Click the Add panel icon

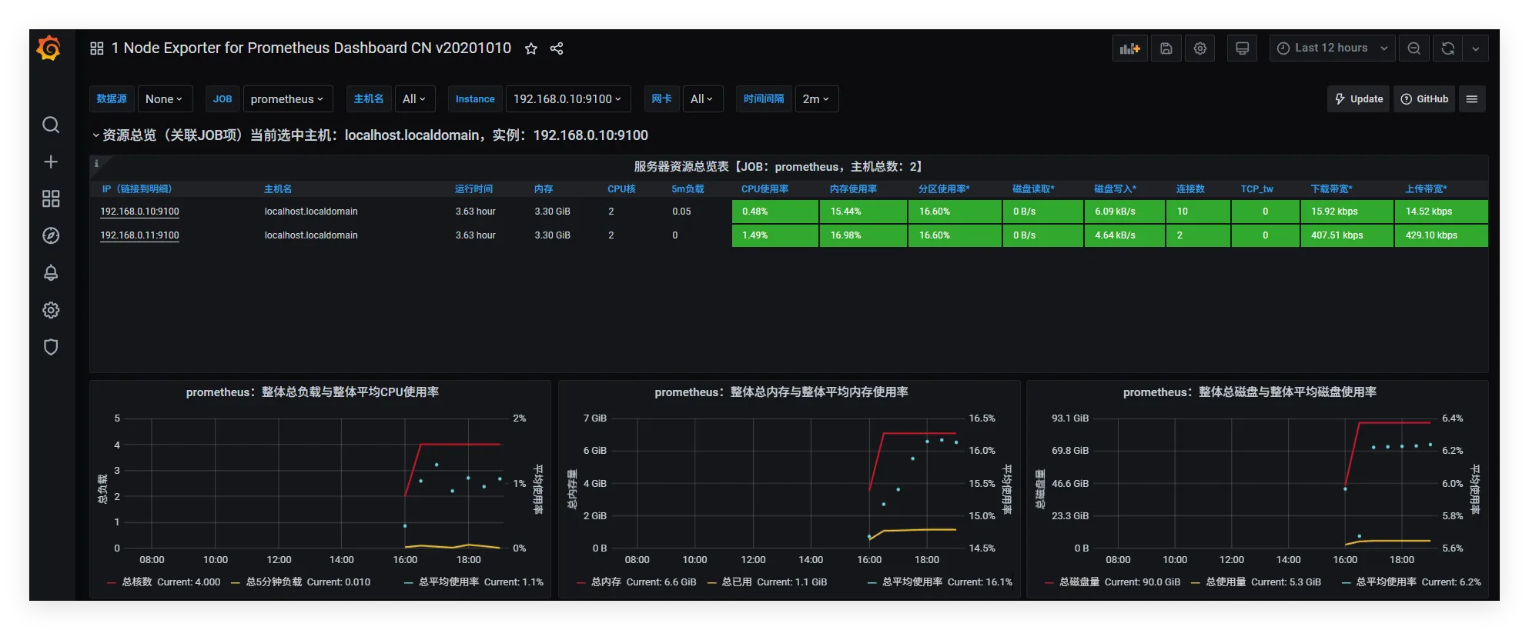coord(1129,48)
